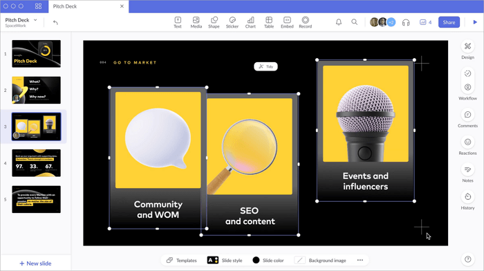The height and width of the screenshot is (271, 484).
Task: Select the Shape tool
Action: coord(214,23)
